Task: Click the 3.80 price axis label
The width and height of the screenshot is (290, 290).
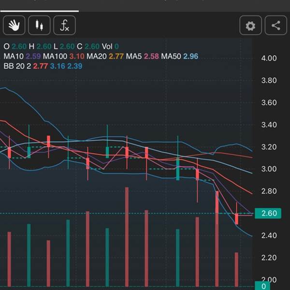Action: tap(269, 80)
